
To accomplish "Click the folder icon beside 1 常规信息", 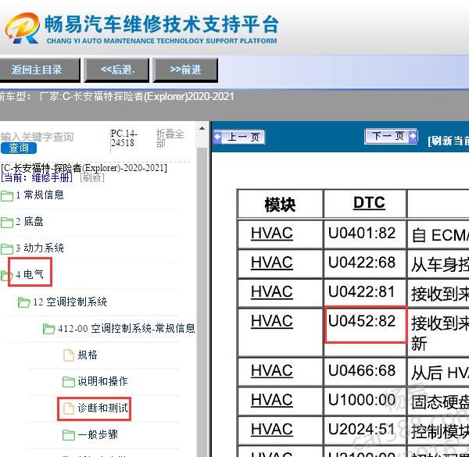I will [x=6, y=196].
